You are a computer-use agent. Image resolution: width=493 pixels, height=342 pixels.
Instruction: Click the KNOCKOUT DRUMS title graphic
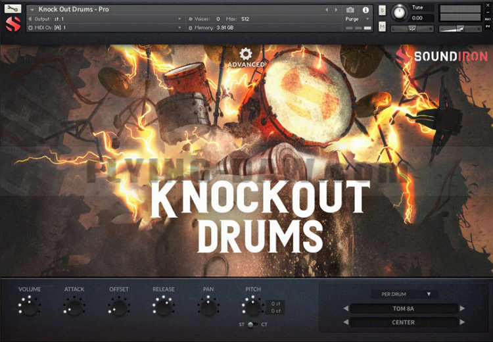point(260,217)
